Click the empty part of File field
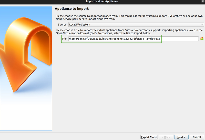Screen dimensions: 205x140 179,39
